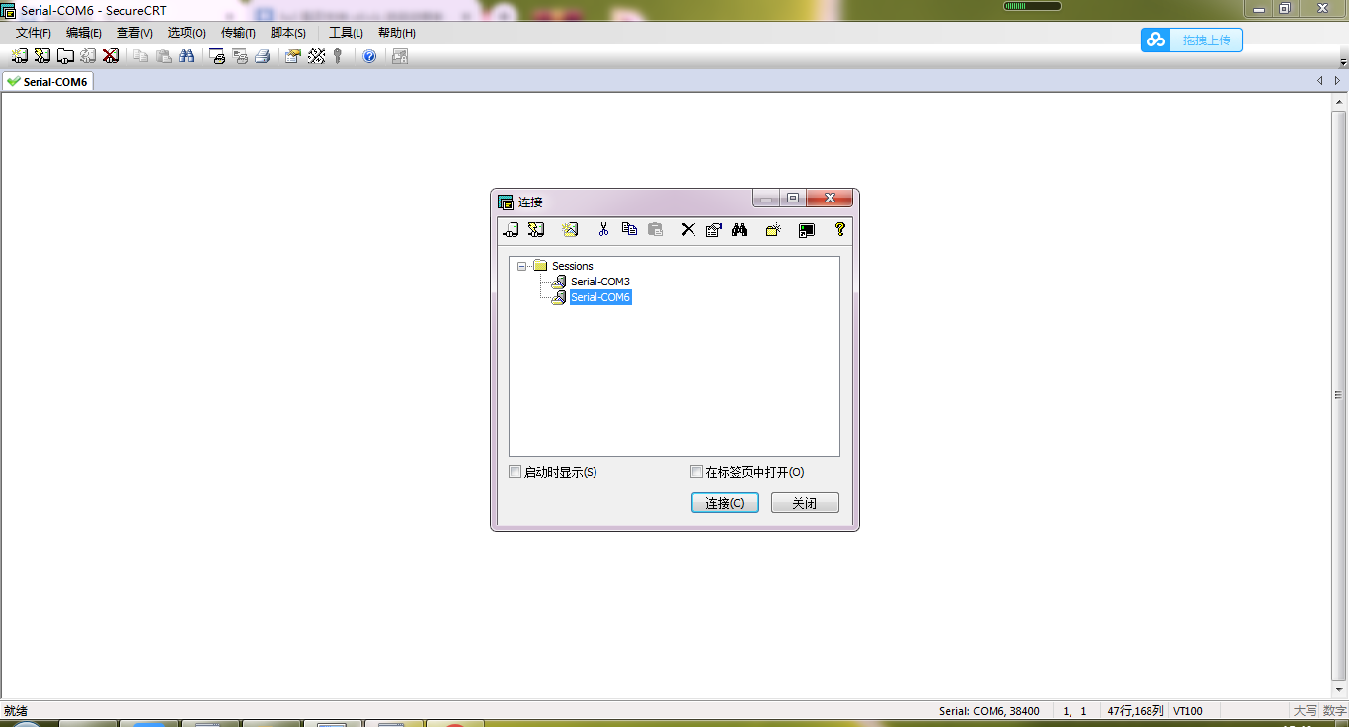This screenshot has width=1349, height=727.
Task: Open Global Options from the main toolbar
Action: coord(316,56)
